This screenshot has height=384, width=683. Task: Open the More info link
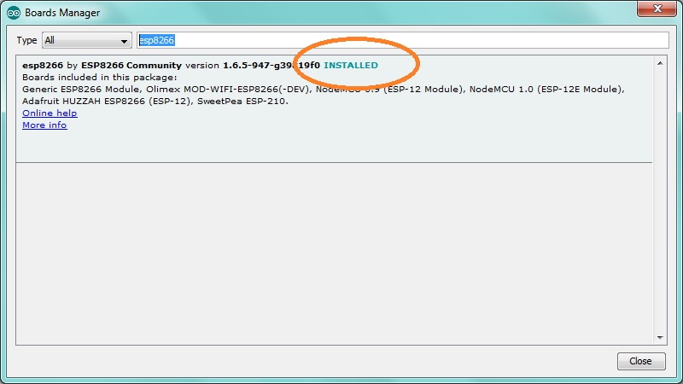(44, 125)
